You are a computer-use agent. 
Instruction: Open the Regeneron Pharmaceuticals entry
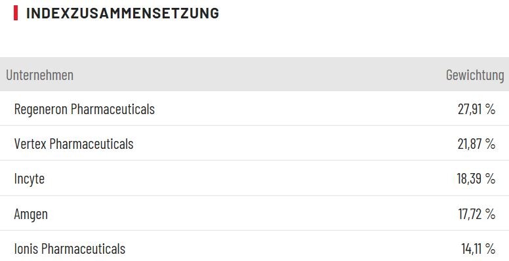click(x=85, y=109)
